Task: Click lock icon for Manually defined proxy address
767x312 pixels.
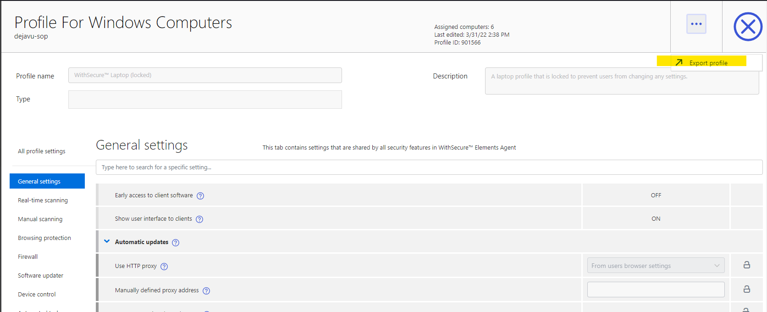Action: (x=747, y=289)
